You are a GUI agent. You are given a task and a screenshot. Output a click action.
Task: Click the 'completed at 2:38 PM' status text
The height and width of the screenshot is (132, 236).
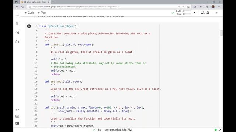point(118,130)
